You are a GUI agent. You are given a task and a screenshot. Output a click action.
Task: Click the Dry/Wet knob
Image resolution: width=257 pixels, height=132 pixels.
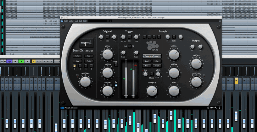[196, 63]
